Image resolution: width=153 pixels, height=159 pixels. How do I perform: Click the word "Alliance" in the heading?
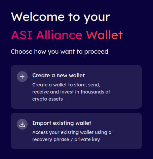59,35
